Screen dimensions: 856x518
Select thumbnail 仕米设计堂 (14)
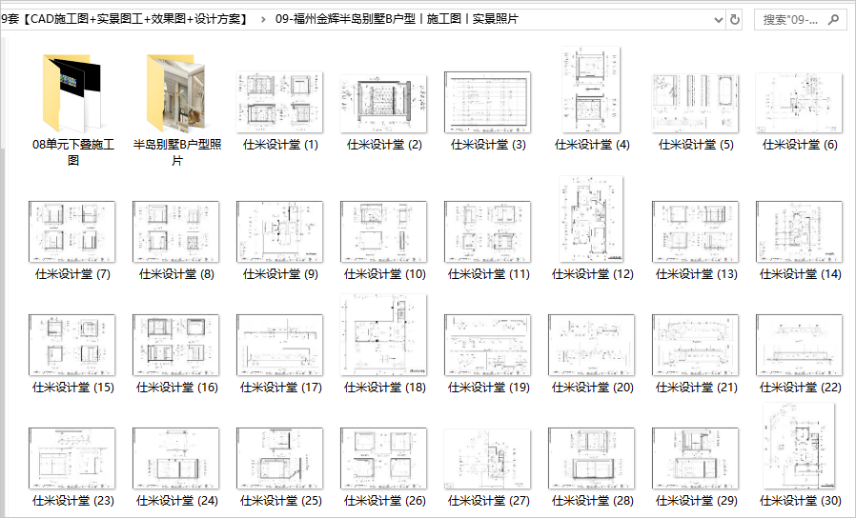799,231
